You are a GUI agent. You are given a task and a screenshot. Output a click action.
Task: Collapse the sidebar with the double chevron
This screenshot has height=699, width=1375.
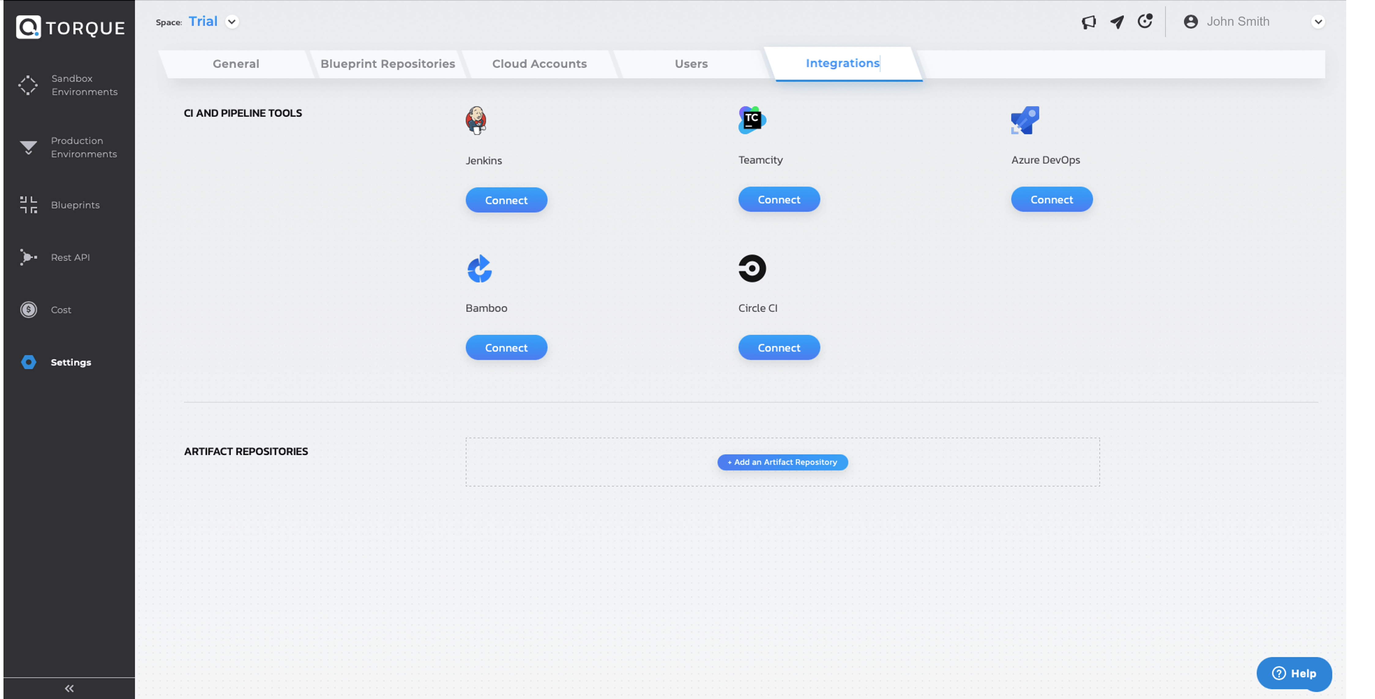click(69, 688)
